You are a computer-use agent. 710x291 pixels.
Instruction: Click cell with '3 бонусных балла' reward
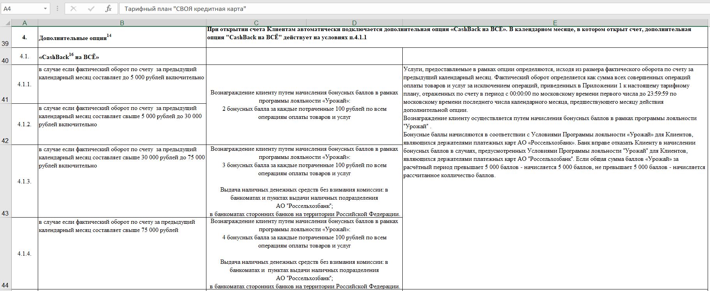304,181
